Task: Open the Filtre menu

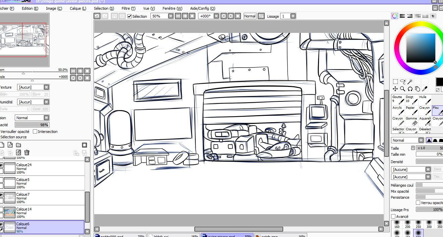Action: [x=128, y=8]
